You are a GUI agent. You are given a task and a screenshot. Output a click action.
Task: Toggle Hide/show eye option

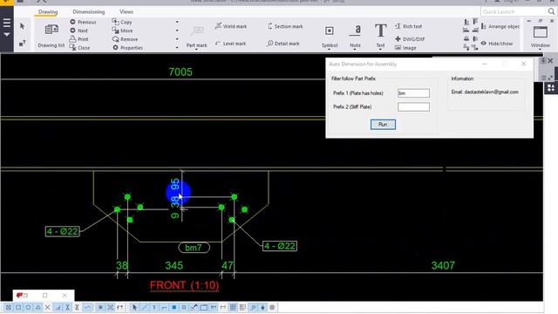[497, 44]
